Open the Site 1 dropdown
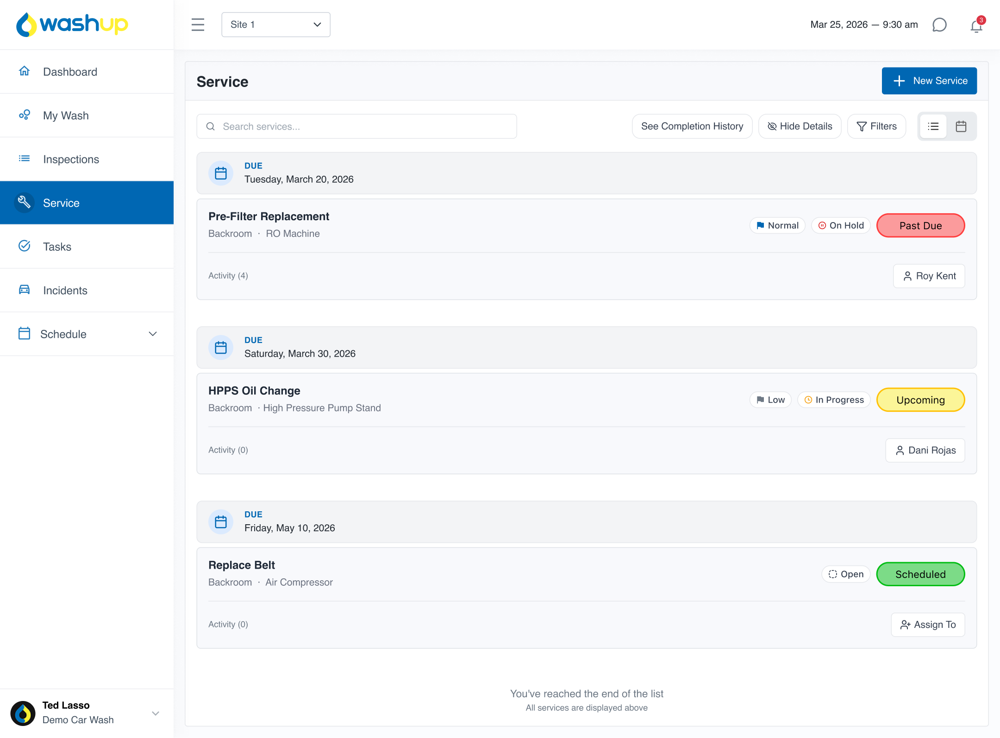 click(275, 25)
